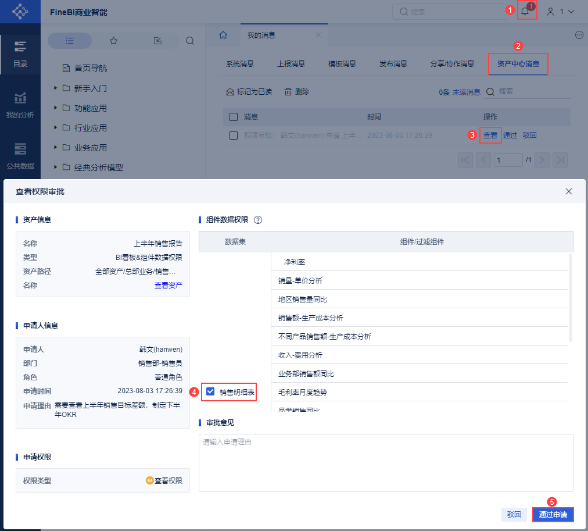This screenshot has height=531, width=588.
Task: Open the user account dropdown
Action: click(561, 12)
